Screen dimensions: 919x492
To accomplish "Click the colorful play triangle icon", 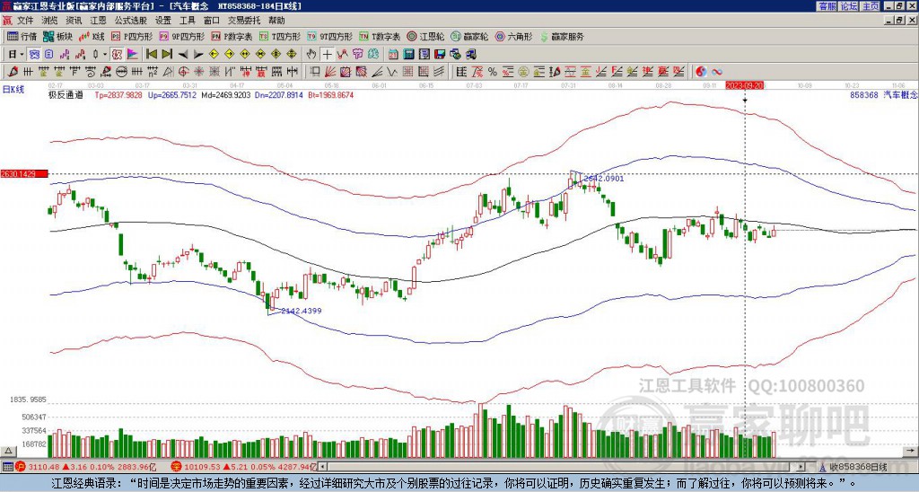I will (x=133, y=55).
